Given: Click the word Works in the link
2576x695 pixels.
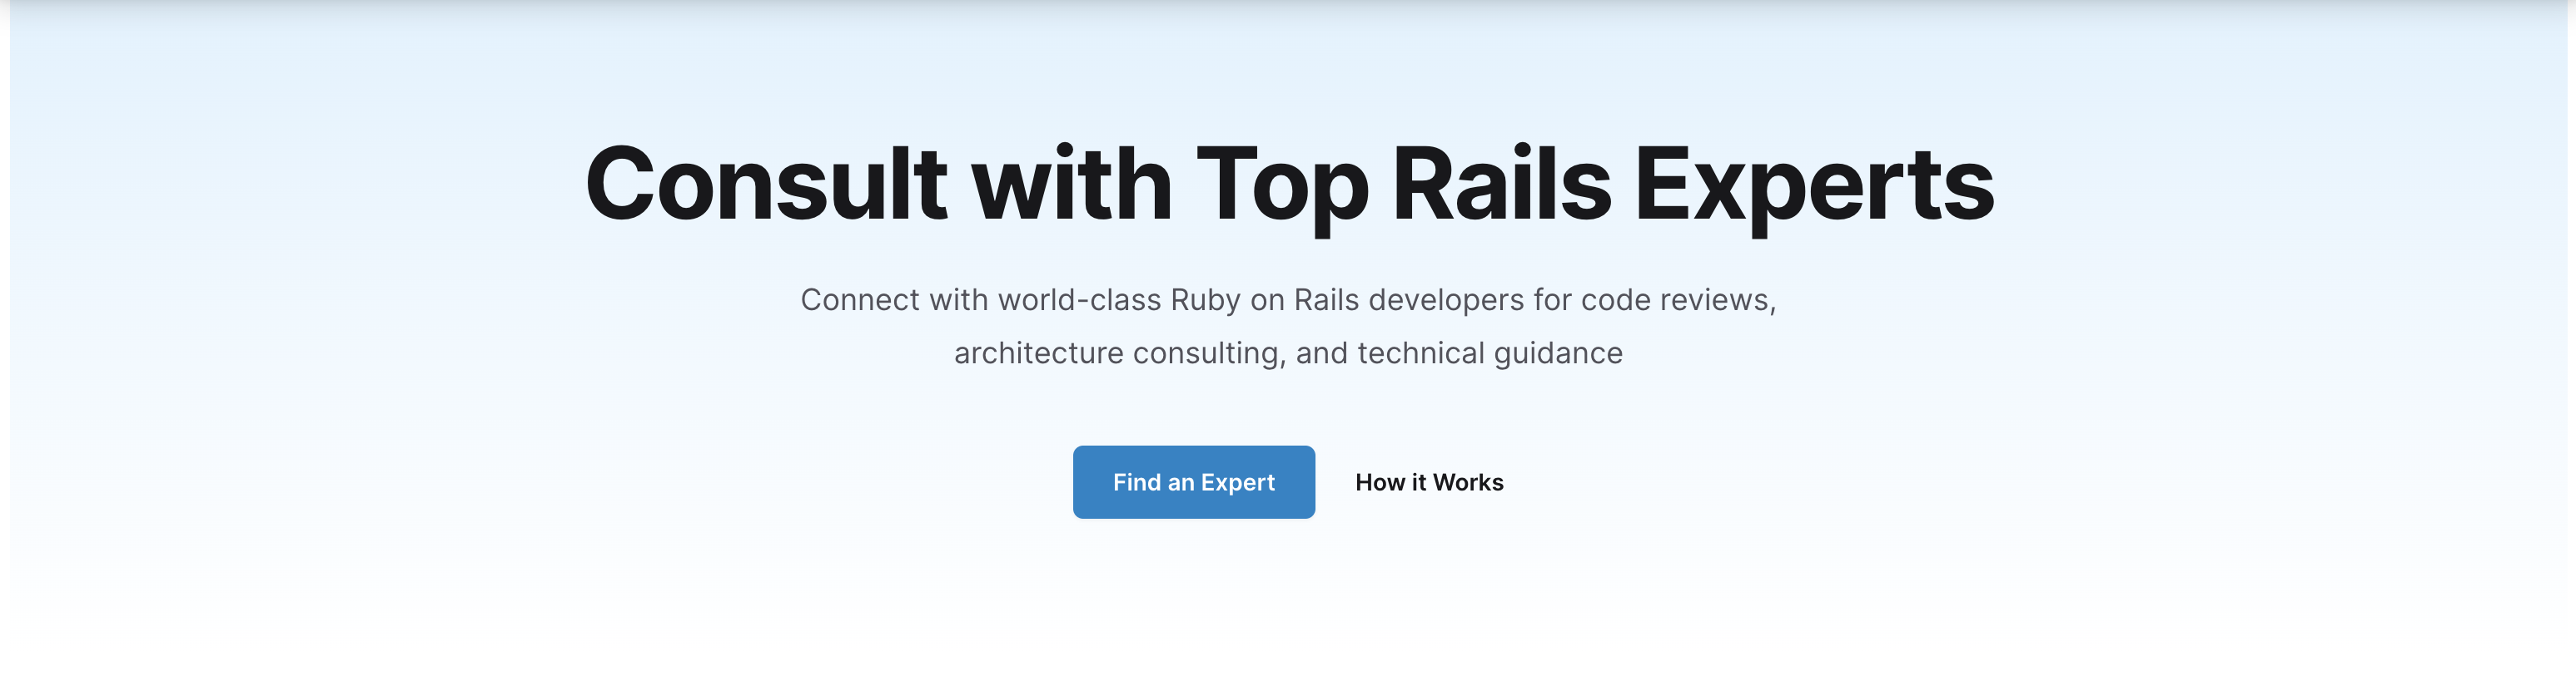Looking at the screenshot, I should click(x=1468, y=482).
